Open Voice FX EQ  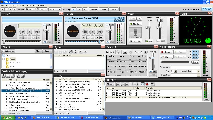click(x=139, y=19)
